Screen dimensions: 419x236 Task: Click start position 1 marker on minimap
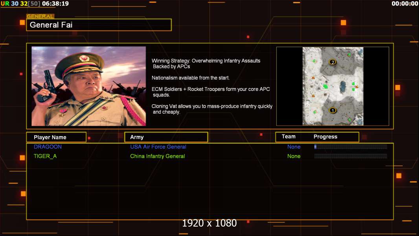tap(333, 110)
